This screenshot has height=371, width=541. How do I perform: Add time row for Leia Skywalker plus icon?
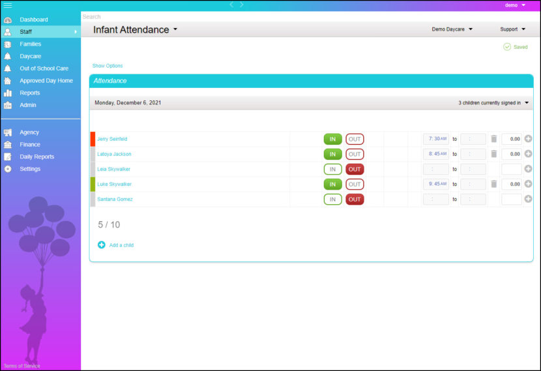click(x=528, y=169)
